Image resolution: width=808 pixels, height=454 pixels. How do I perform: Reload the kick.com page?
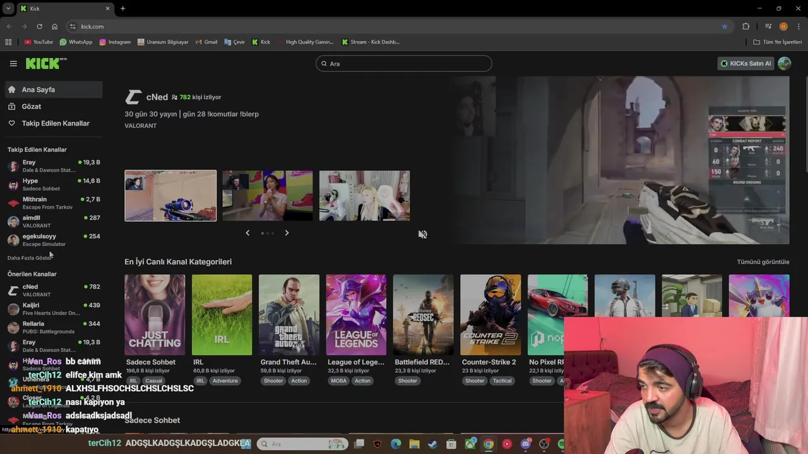click(39, 26)
